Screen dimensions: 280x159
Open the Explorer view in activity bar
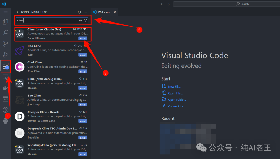(5, 21)
